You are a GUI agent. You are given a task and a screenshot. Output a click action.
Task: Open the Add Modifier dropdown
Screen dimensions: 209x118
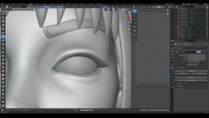click(x=191, y=48)
